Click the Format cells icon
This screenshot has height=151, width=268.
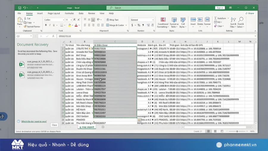coord(207,20)
